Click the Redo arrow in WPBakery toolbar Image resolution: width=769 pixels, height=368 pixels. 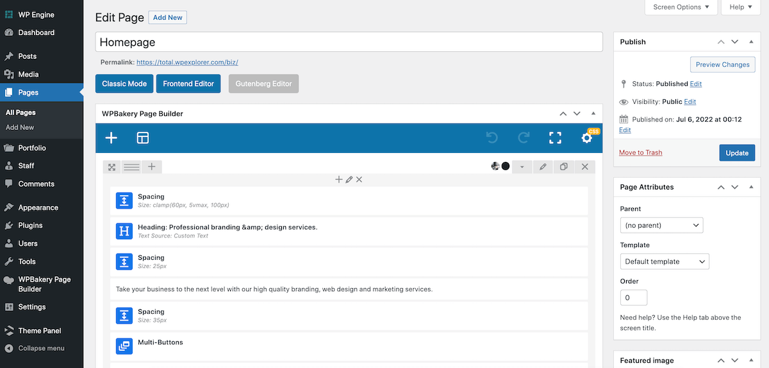tap(524, 138)
